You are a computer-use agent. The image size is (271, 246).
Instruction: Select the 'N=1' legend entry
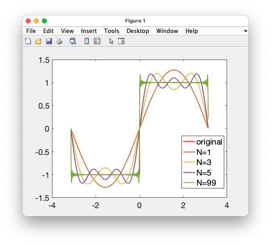(x=197, y=152)
